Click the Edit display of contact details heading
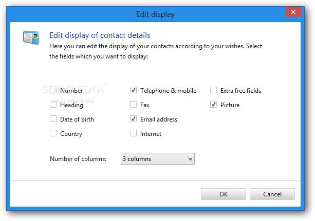This screenshot has width=315, height=221. point(100,35)
